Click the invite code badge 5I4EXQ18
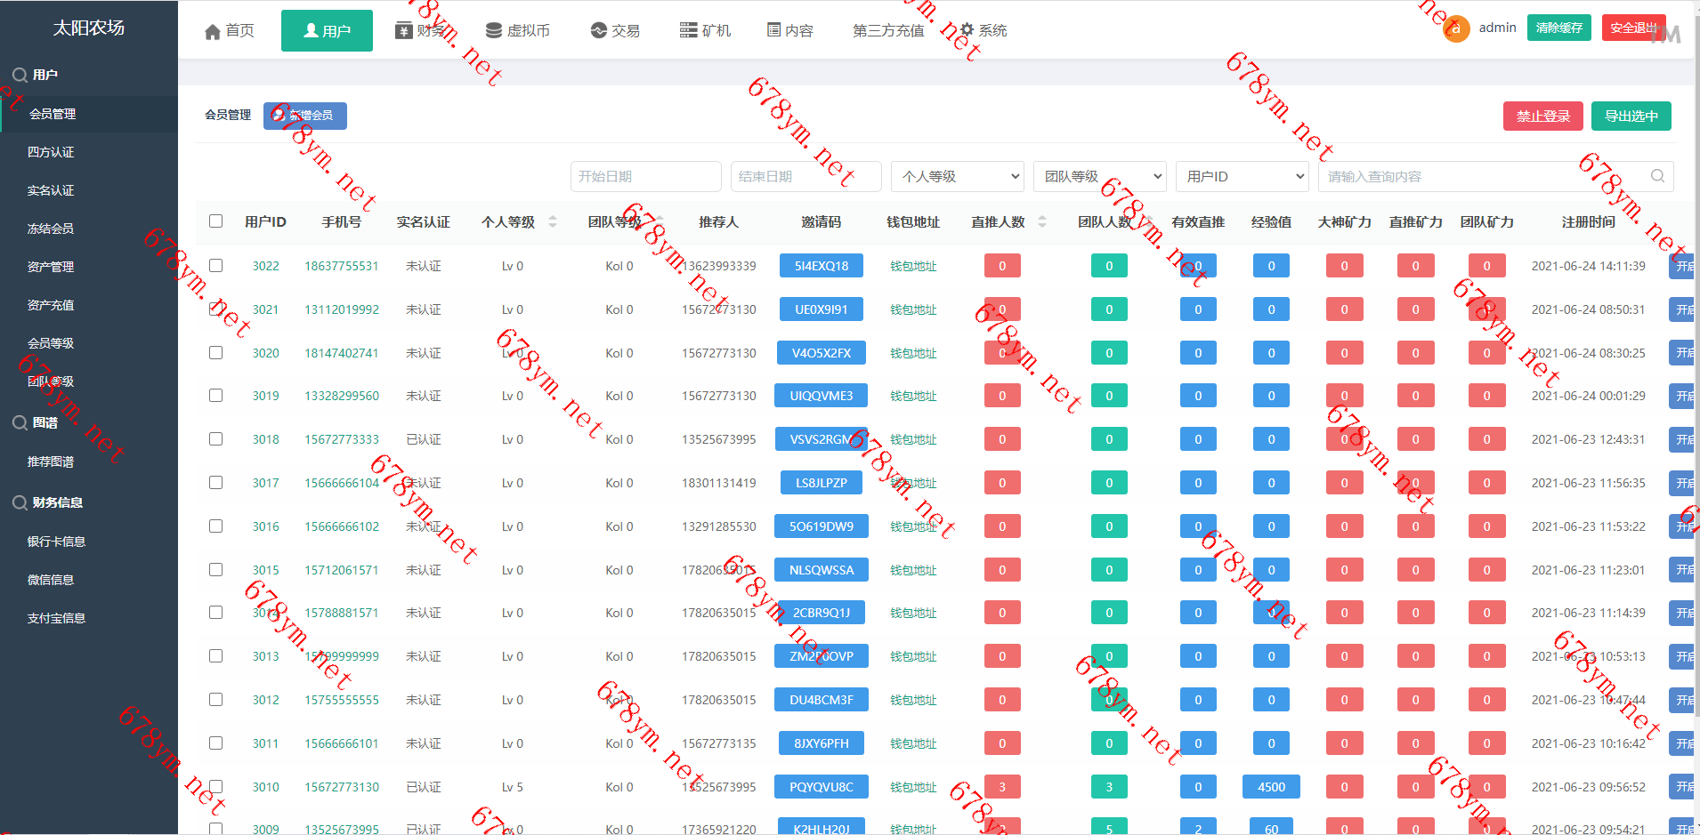1700x835 pixels. 821,266
